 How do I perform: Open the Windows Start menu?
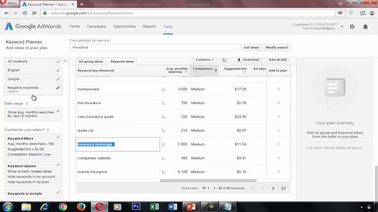click(8, 207)
